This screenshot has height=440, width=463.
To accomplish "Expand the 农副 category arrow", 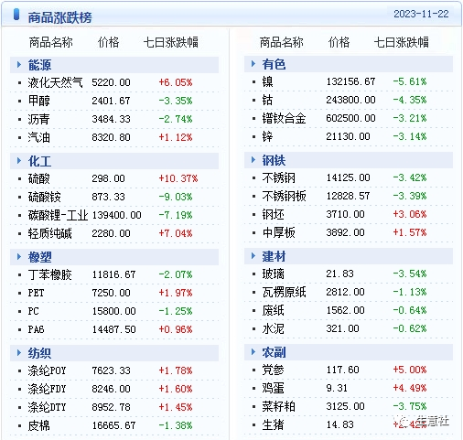I will pos(253,352).
